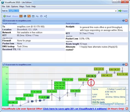Select the wave performance view icon
The width and height of the screenshot is (130, 112).
pyautogui.click(x=37, y=16)
